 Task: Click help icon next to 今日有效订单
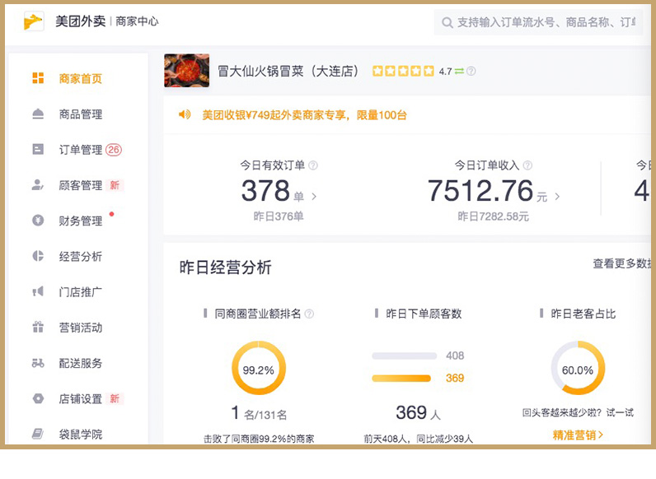(x=313, y=165)
